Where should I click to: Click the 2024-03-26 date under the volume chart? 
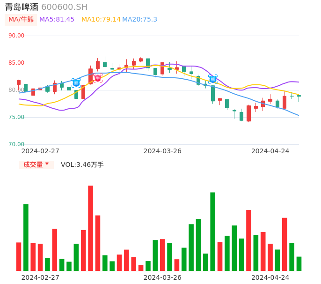(162, 277)
